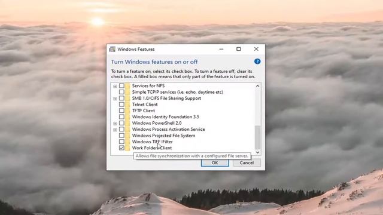Click the feature list scrollbar thumb
383x215 pixels.
258,137
